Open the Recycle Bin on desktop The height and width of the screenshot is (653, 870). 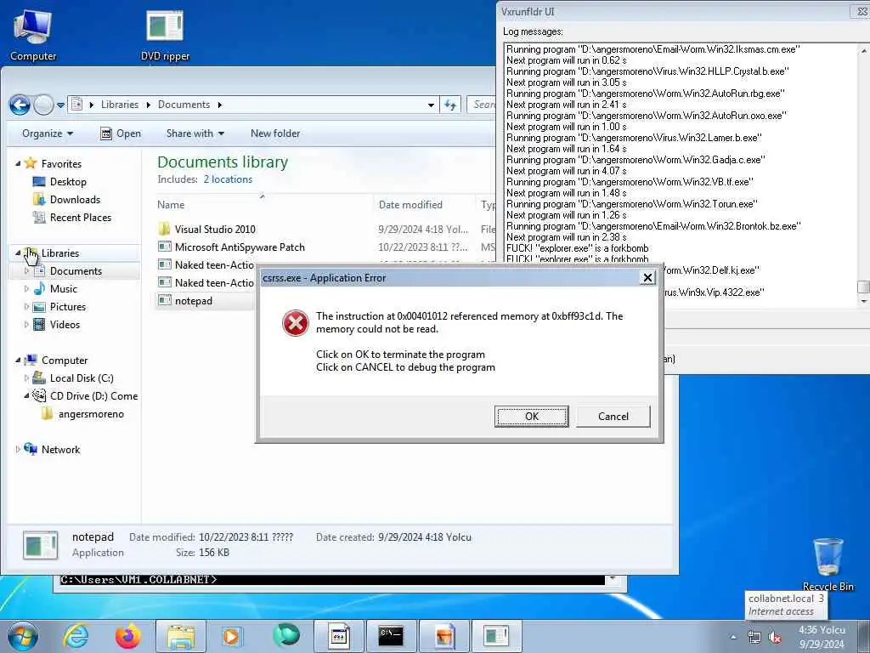click(x=828, y=565)
